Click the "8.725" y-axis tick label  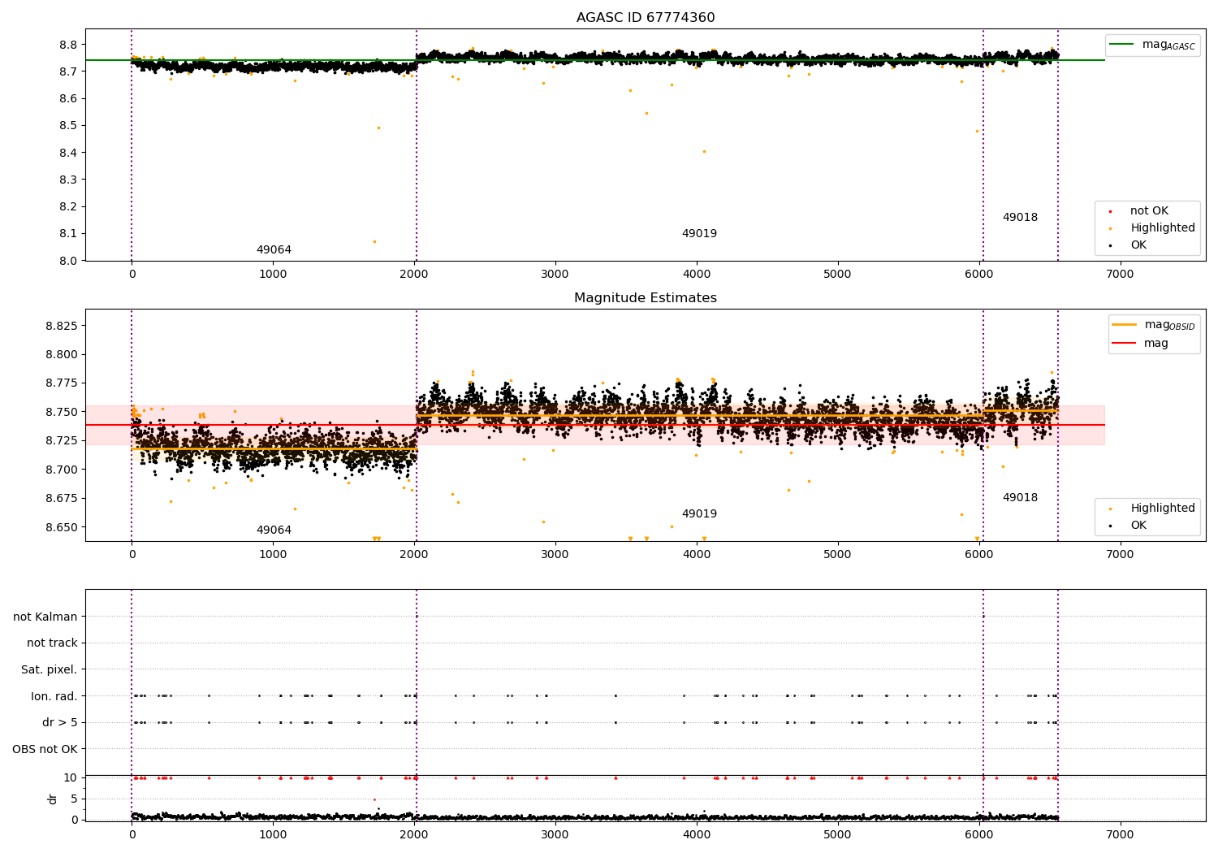coord(63,440)
